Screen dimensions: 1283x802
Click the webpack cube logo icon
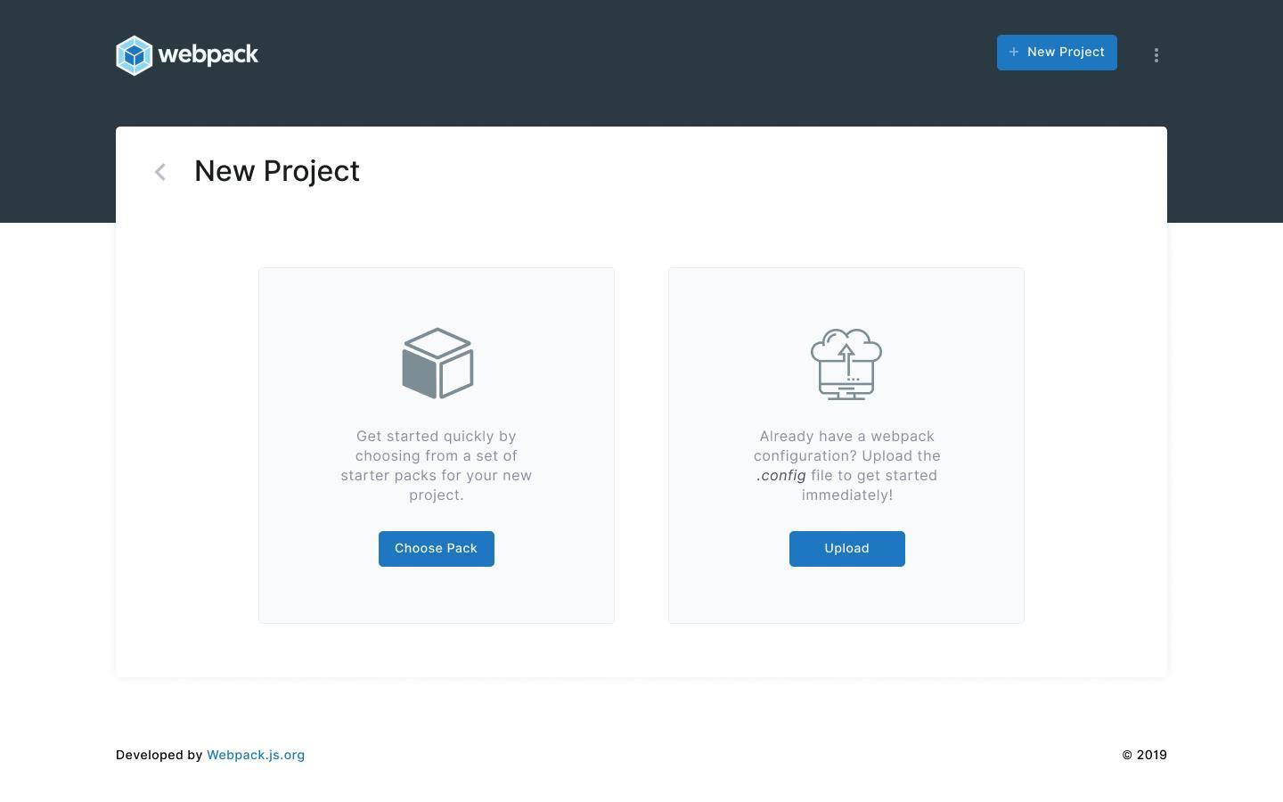[135, 55]
